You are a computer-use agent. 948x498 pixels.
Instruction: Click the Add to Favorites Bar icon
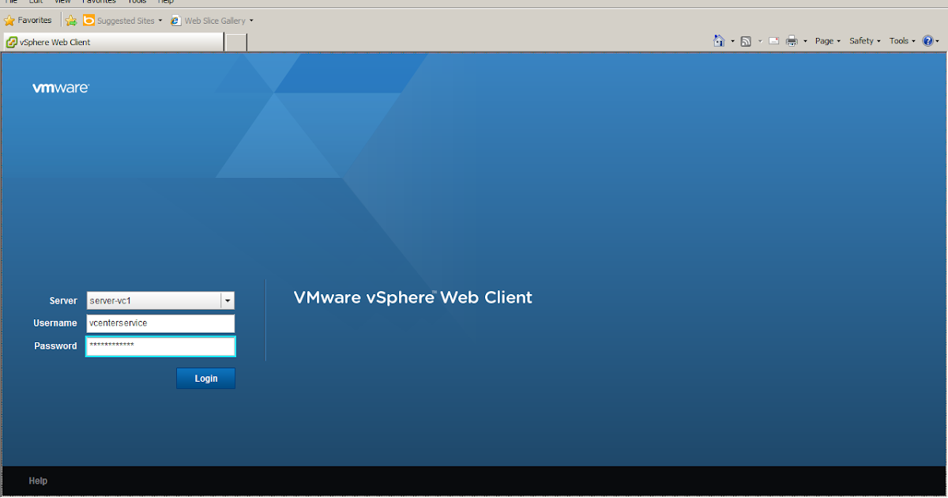[71, 21]
